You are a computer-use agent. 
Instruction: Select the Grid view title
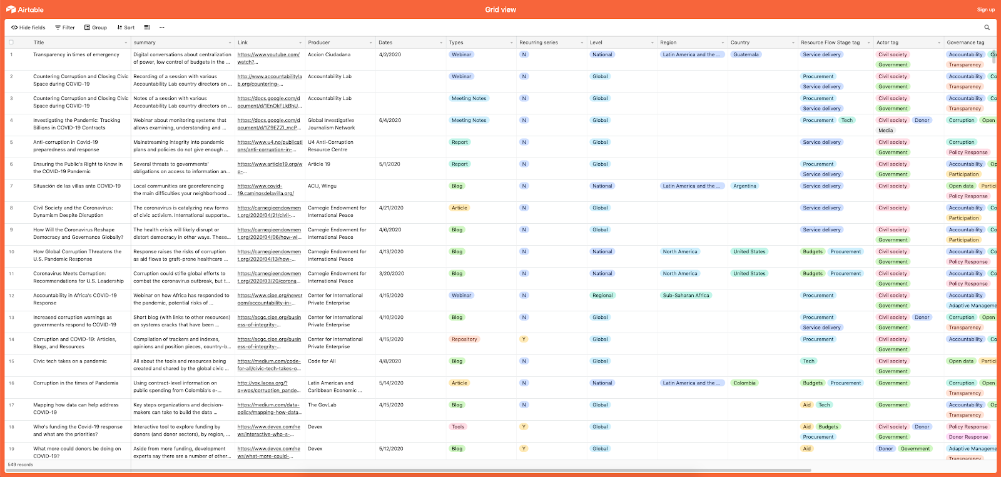pyautogui.click(x=500, y=9)
